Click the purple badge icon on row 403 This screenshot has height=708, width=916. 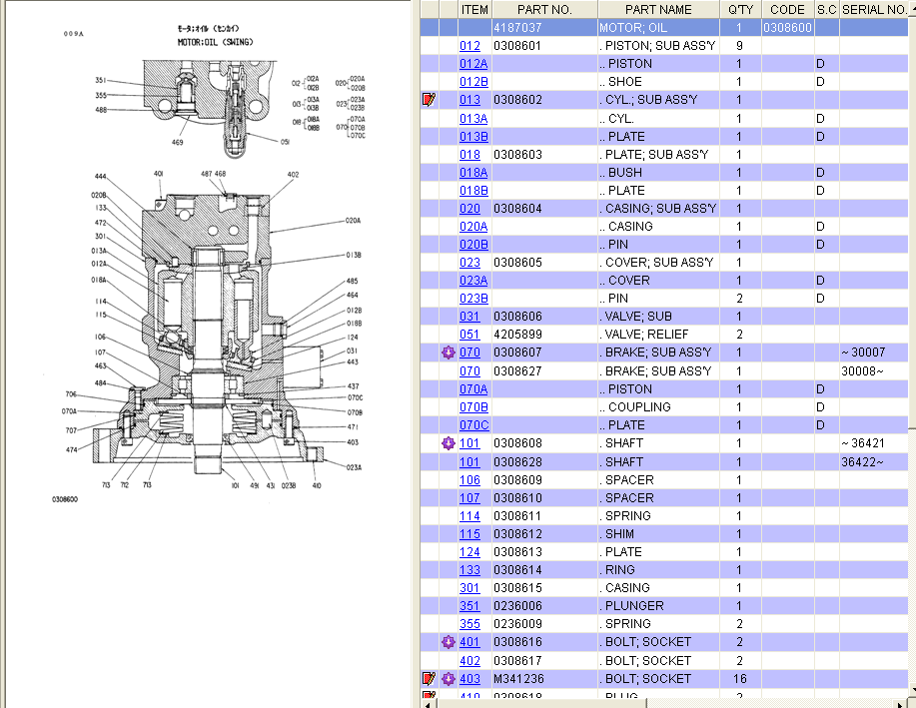click(449, 679)
